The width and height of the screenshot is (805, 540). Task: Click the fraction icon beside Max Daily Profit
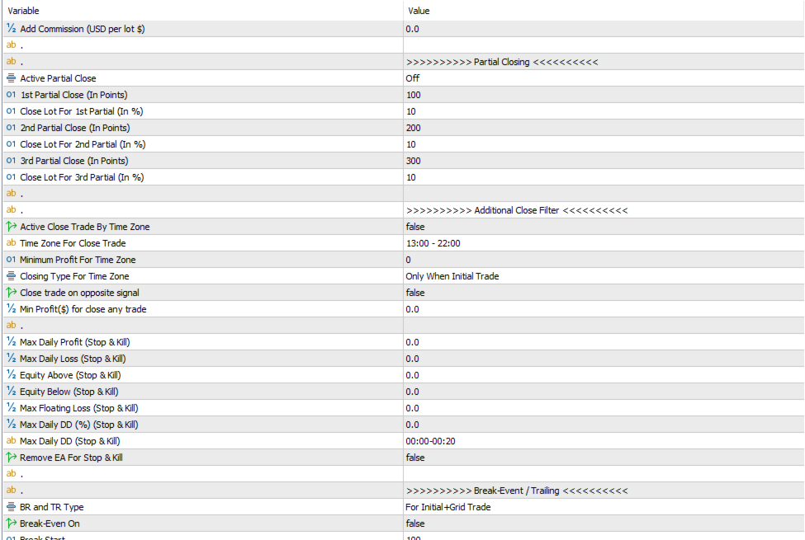click(11, 342)
